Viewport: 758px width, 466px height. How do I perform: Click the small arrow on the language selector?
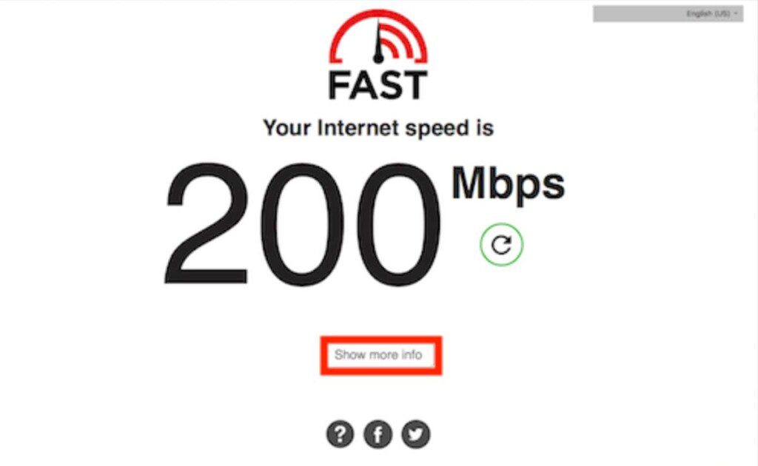coord(736,13)
